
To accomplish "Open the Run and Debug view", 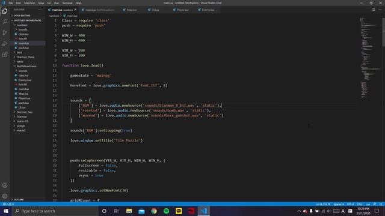I will click(x=5, y=44).
